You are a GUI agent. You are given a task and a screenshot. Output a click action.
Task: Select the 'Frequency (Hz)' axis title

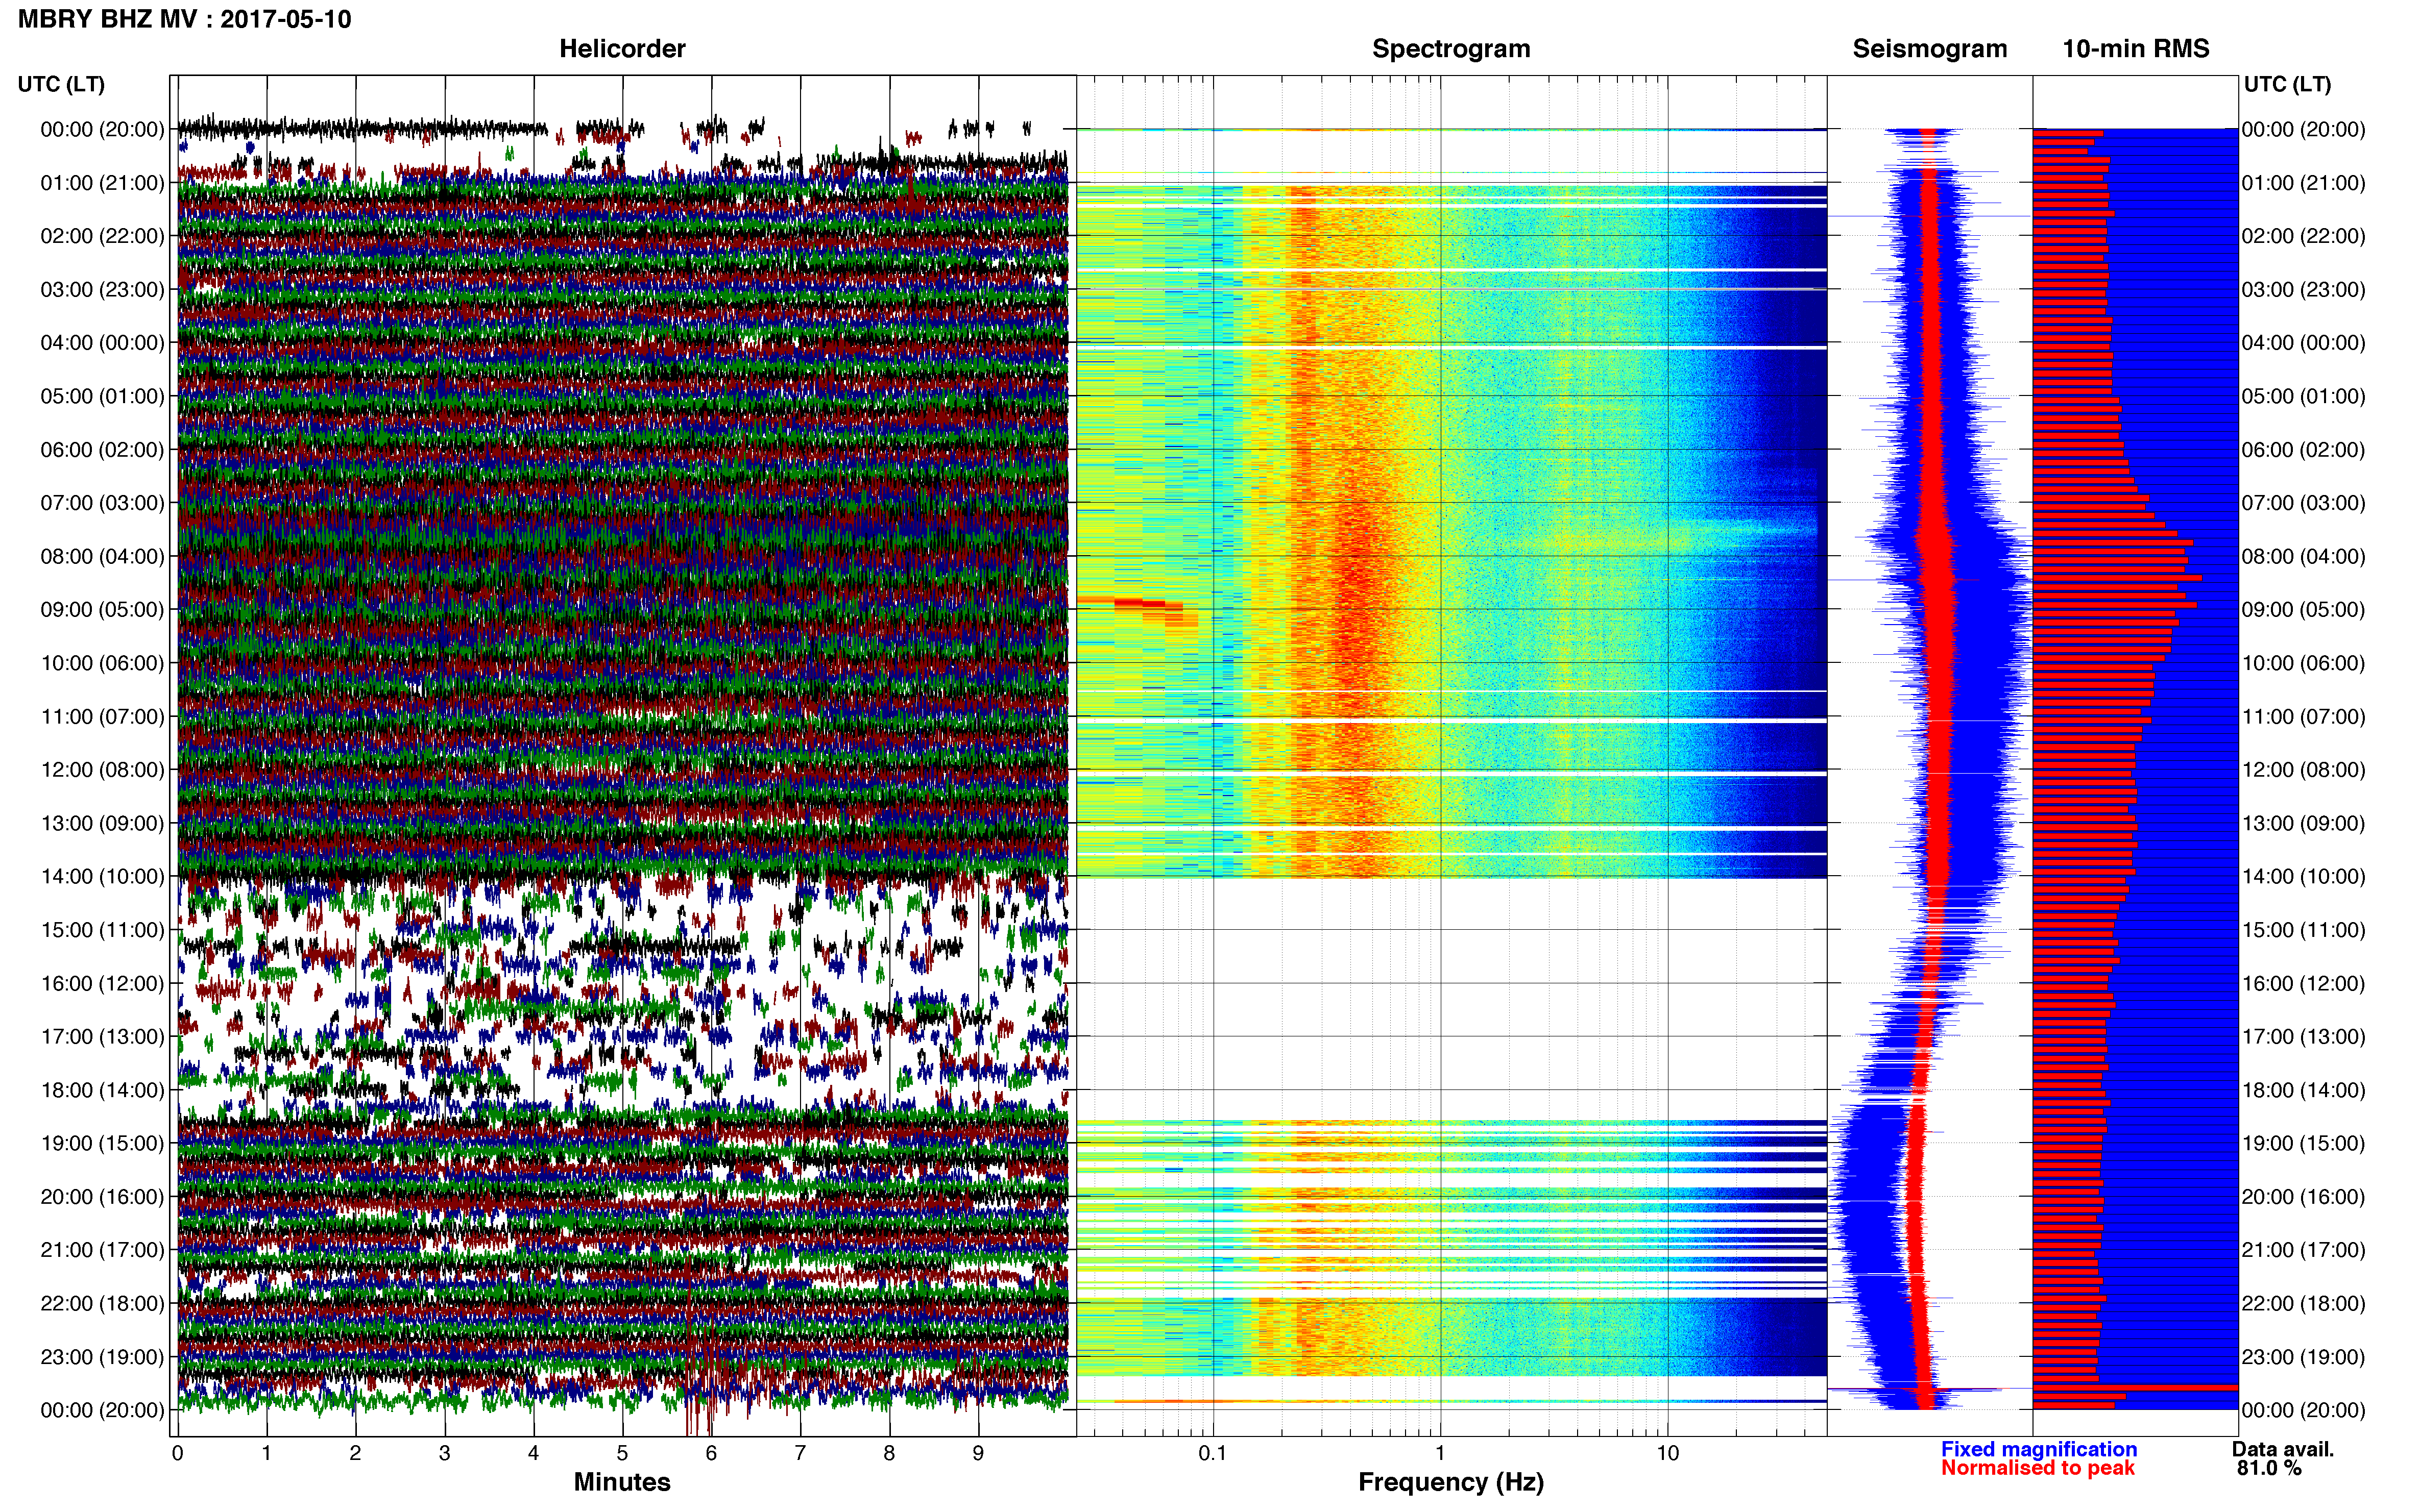(1450, 1482)
